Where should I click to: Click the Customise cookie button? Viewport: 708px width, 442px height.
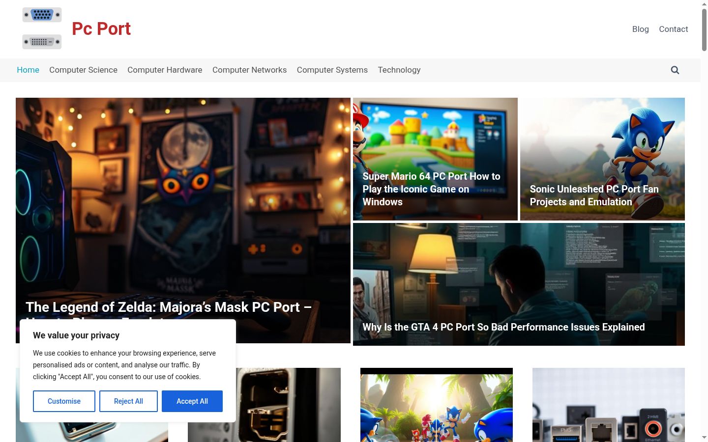coord(64,401)
